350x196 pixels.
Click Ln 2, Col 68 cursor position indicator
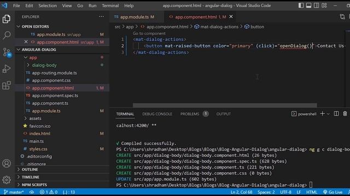pos(241,192)
